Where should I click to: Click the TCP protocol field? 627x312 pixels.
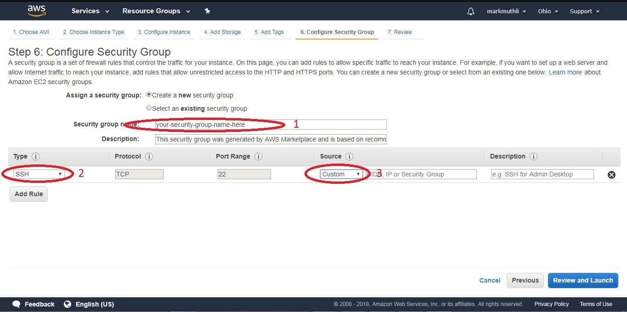point(139,174)
